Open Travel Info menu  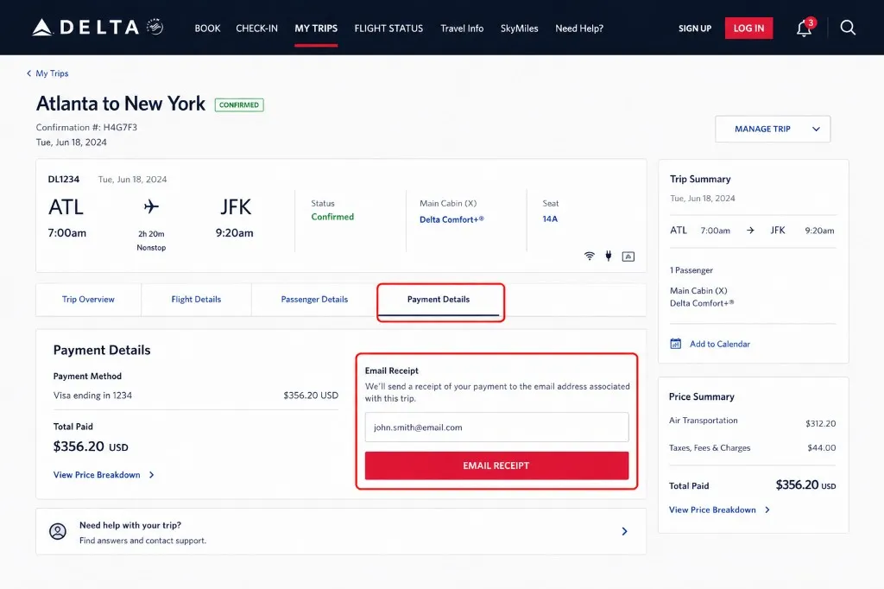pos(462,28)
